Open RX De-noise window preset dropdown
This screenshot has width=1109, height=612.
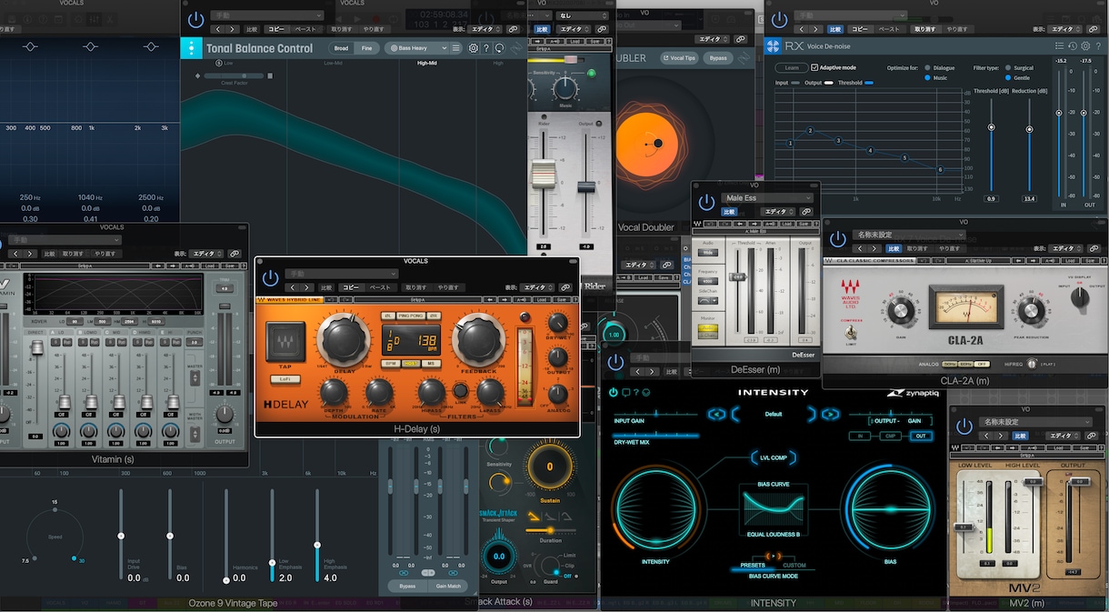[x=849, y=15]
